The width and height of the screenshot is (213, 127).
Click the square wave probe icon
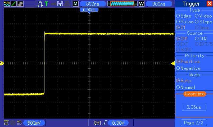pyautogui.click(x=19, y=123)
